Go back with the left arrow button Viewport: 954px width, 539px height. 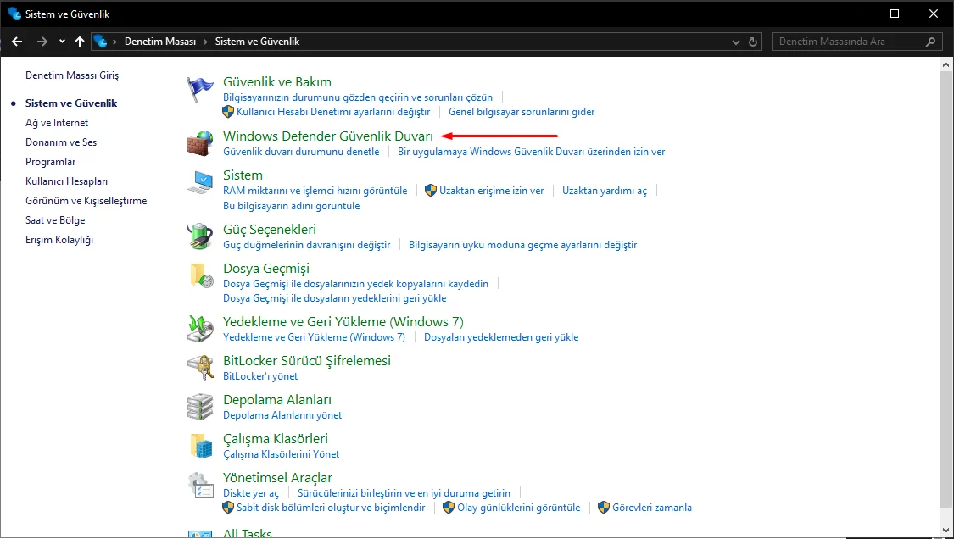click(17, 42)
